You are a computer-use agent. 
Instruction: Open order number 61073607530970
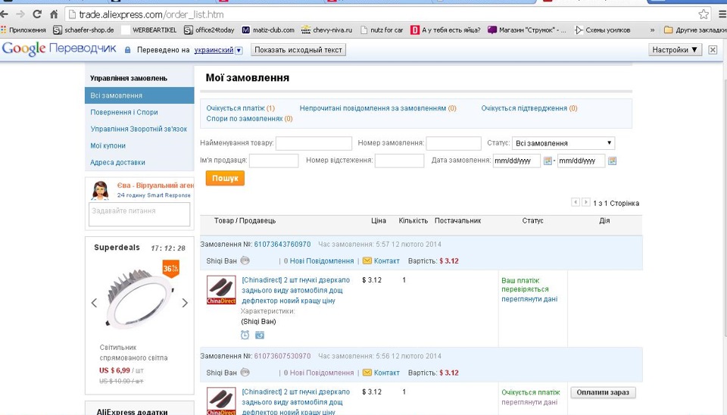(x=282, y=356)
